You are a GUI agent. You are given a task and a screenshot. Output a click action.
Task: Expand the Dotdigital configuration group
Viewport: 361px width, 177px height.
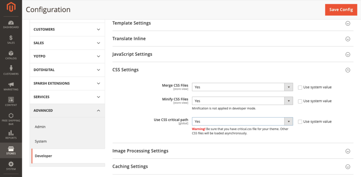click(67, 70)
